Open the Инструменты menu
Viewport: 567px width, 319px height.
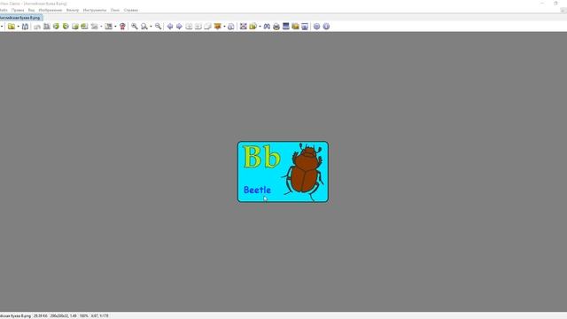point(95,10)
